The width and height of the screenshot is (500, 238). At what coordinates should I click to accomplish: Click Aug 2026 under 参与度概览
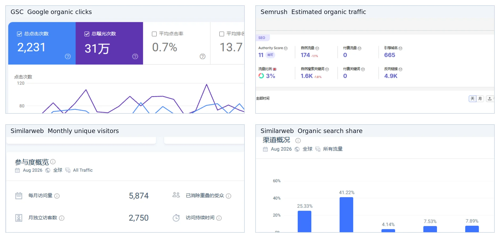(x=33, y=170)
